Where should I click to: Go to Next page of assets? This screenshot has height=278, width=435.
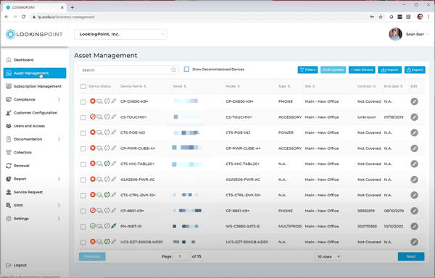point(411,256)
